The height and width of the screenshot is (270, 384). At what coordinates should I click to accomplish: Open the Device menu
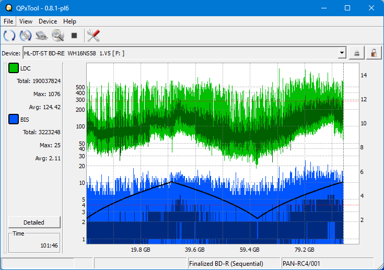tap(48, 21)
